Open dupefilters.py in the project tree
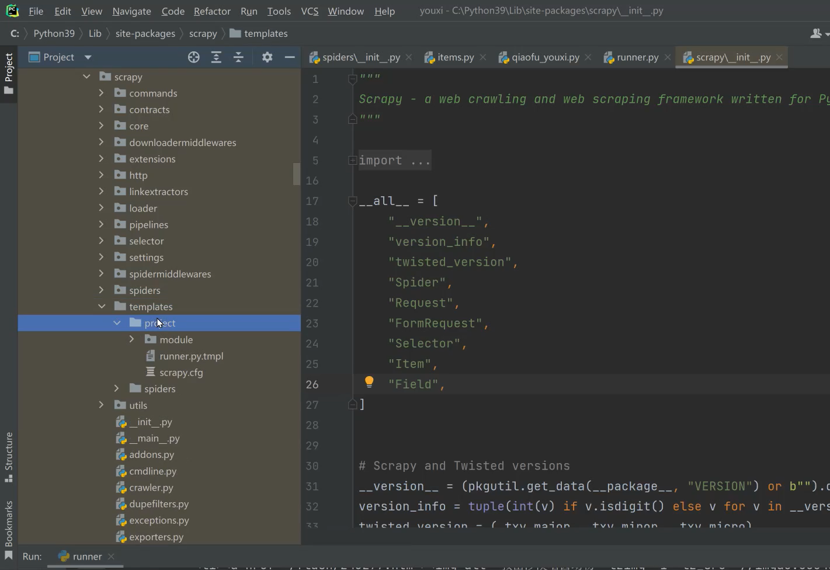Screen dimensions: 830x570 (x=159, y=504)
